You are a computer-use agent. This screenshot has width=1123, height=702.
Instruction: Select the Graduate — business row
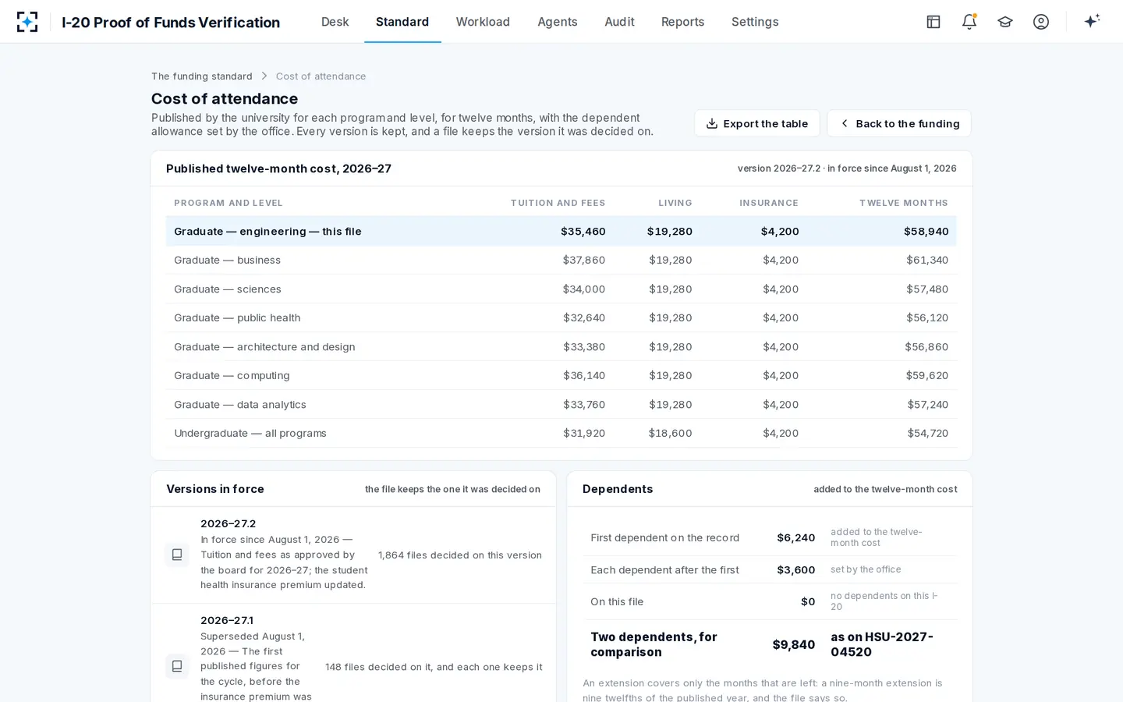click(561, 261)
